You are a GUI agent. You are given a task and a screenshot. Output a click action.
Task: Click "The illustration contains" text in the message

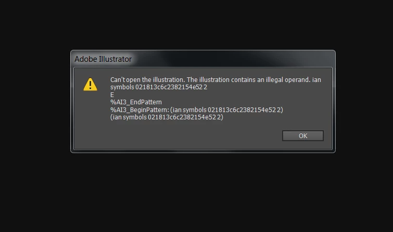(220, 80)
